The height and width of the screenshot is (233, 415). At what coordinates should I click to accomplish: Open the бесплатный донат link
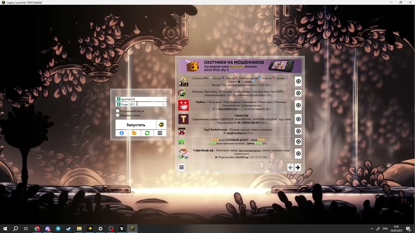point(250,150)
